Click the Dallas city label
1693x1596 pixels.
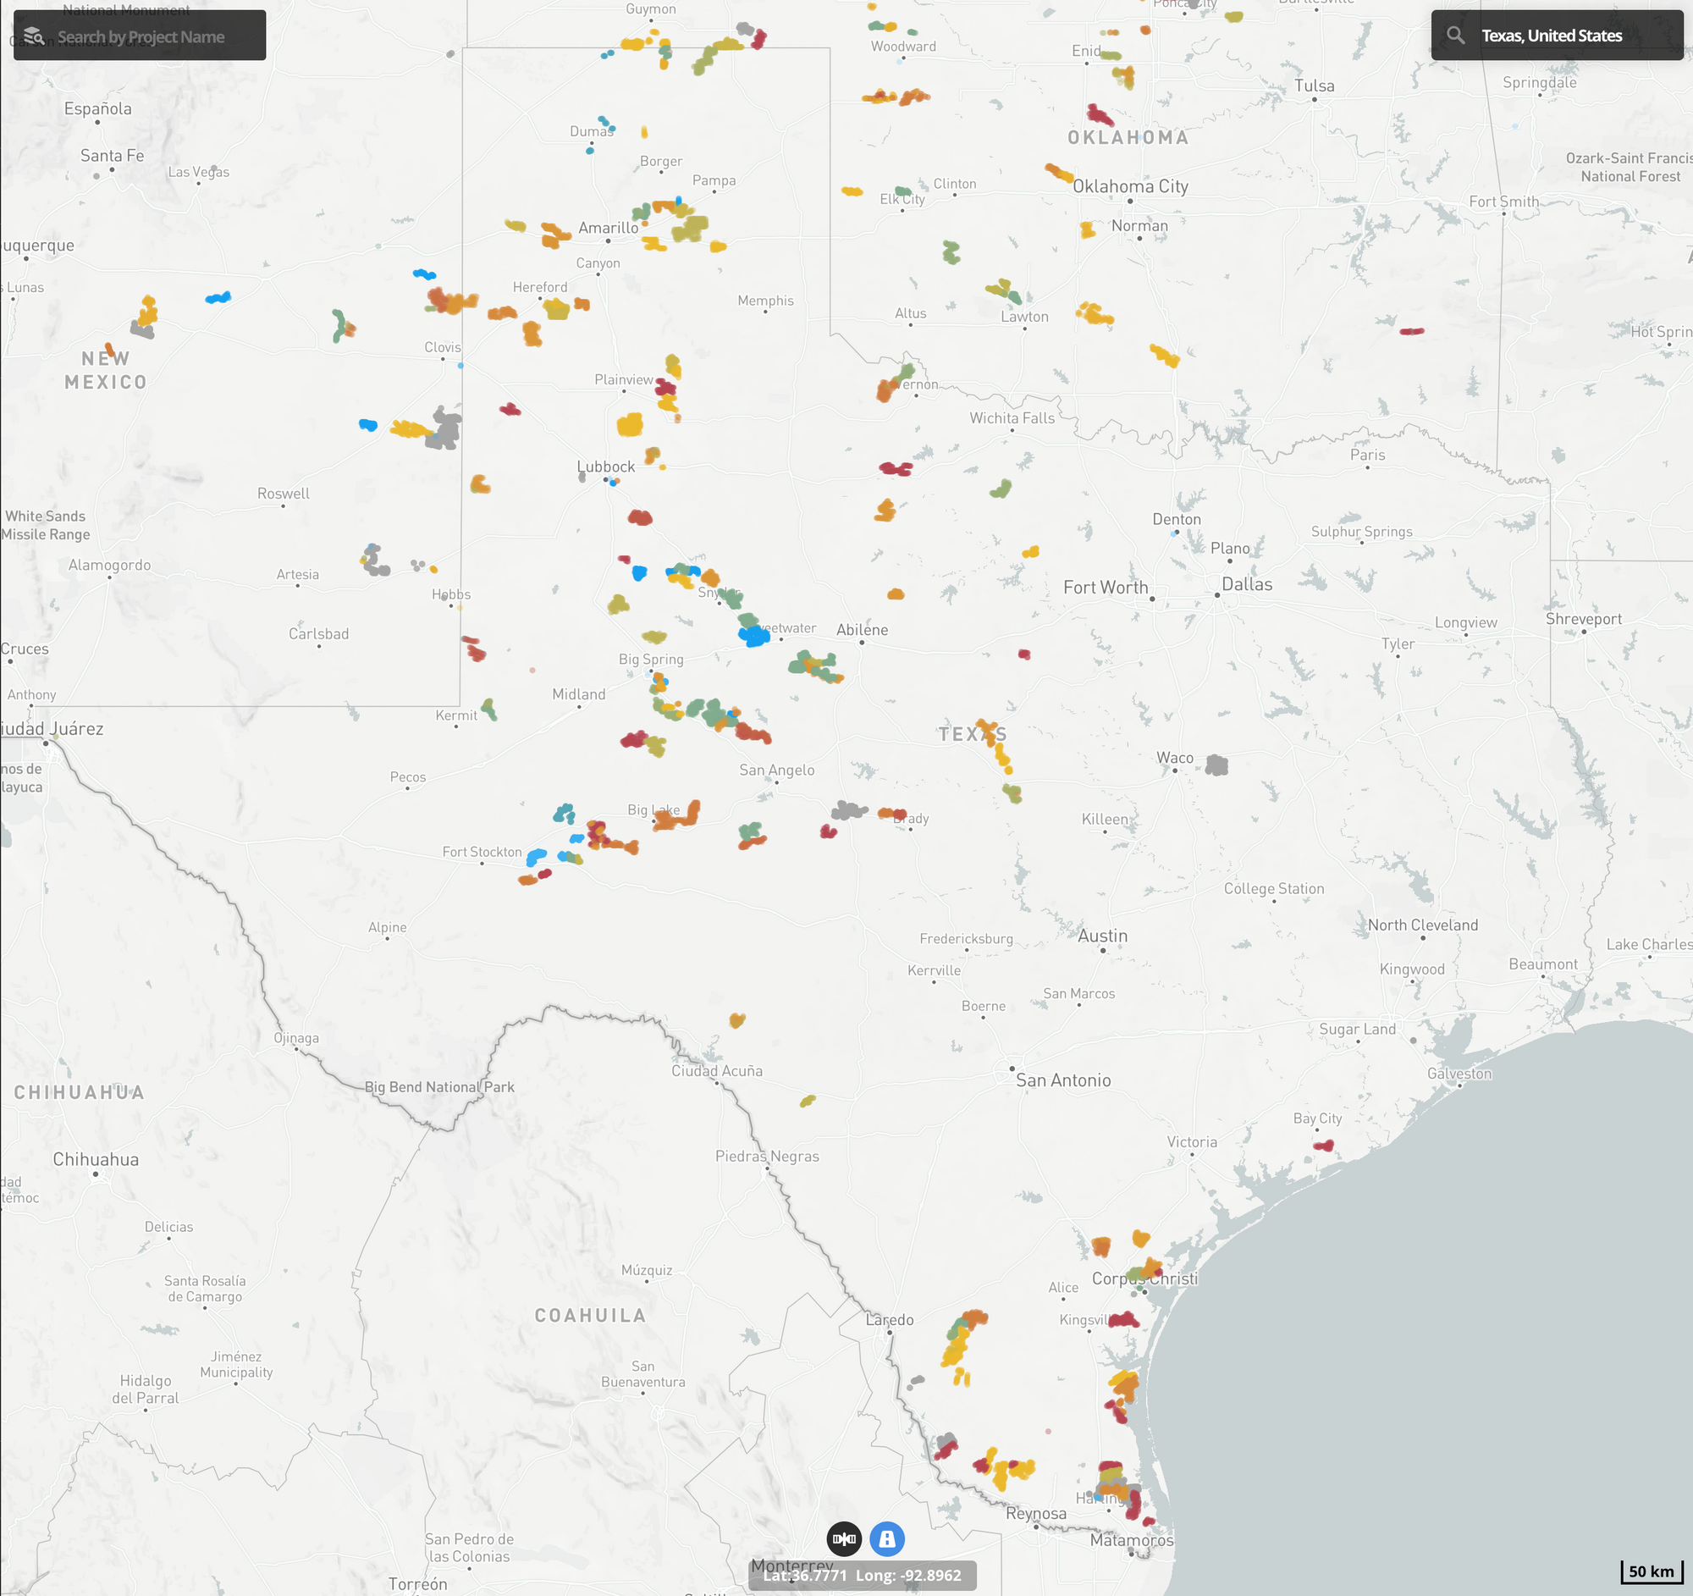pyautogui.click(x=1247, y=584)
